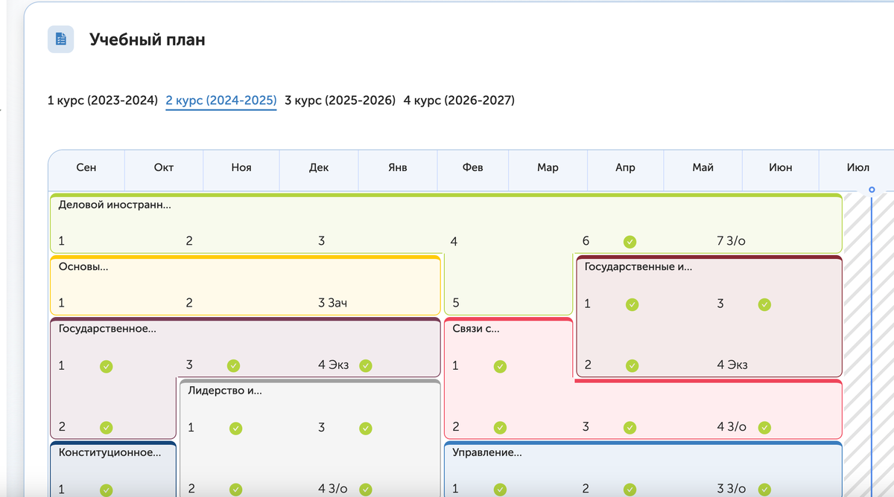Click 3 Зач in Основы... block
This screenshot has height=497, width=894.
point(333,303)
